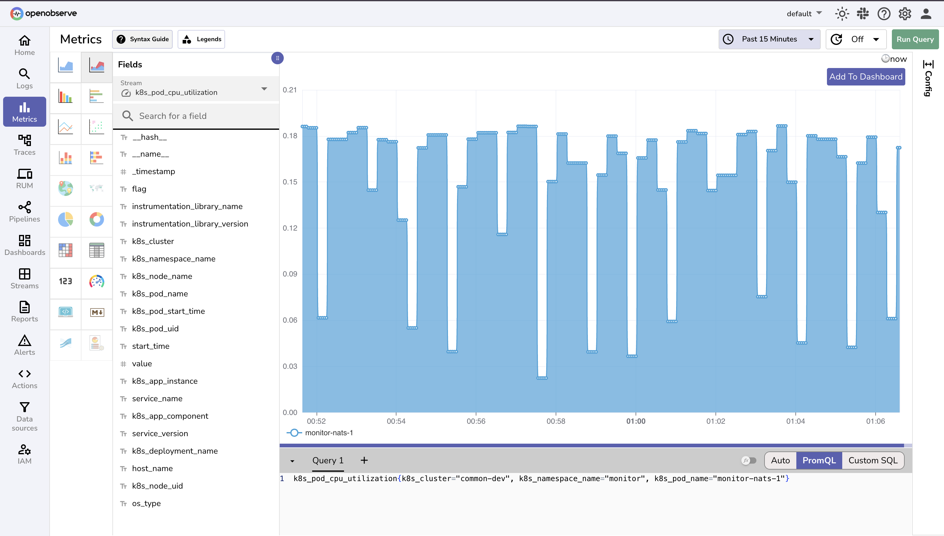Toggle the query function editor switch
This screenshot has height=536, width=944.
[749, 460]
